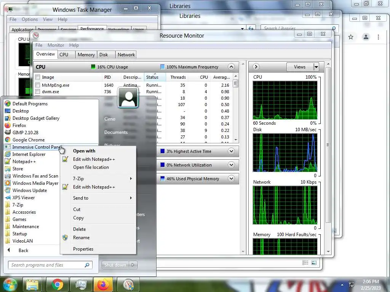Launch Desktop Gadget Gallery

(36, 118)
